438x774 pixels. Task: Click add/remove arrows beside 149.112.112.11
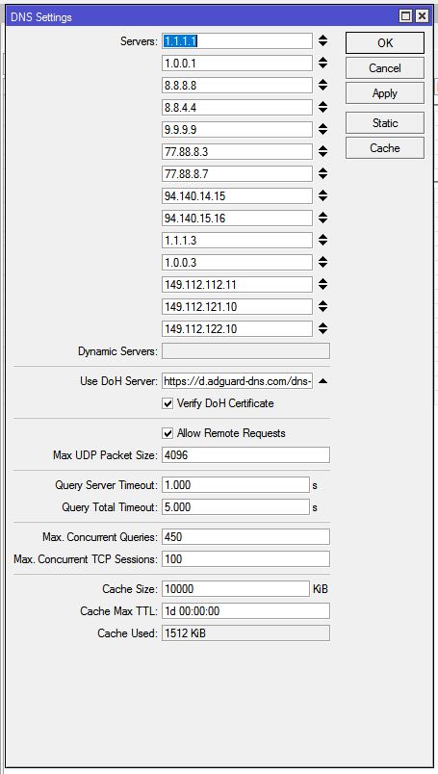coord(322,284)
